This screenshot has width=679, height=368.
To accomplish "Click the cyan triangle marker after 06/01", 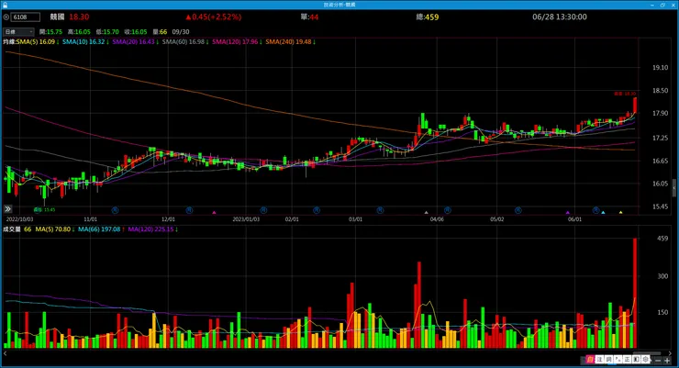I will coord(603,213).
